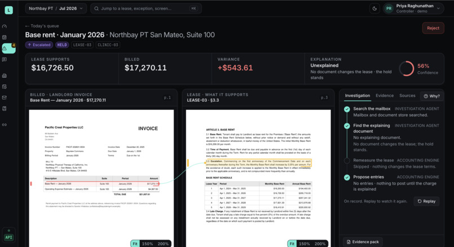Click the Unexplained explanation heading
This screenshot has height=247, width=454.
(x=324, y=66)
